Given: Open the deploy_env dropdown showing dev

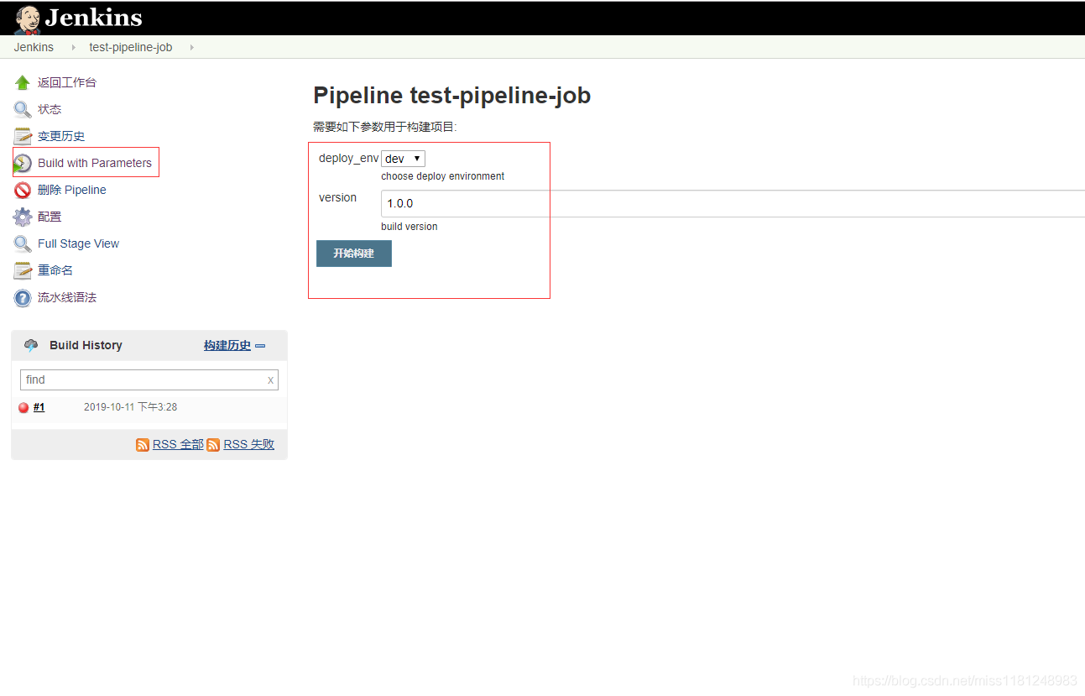Looking at the screenshot, I should pos(403,159).
